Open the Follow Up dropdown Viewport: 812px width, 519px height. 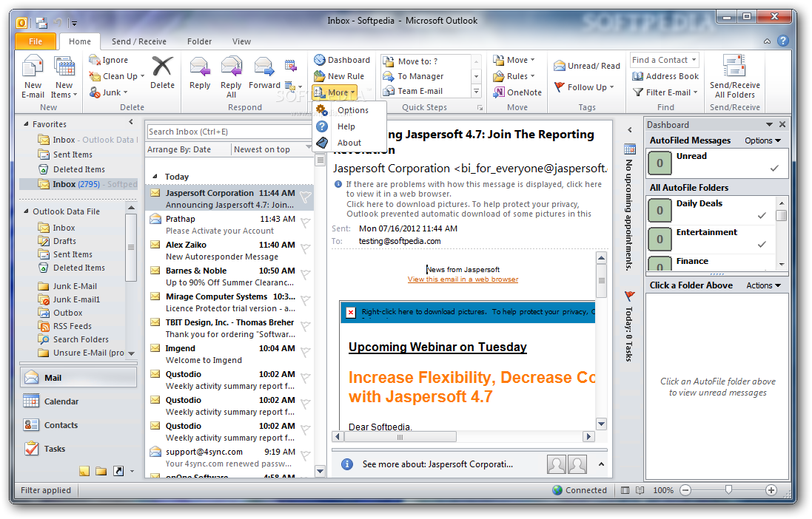[x=584, y=87]
